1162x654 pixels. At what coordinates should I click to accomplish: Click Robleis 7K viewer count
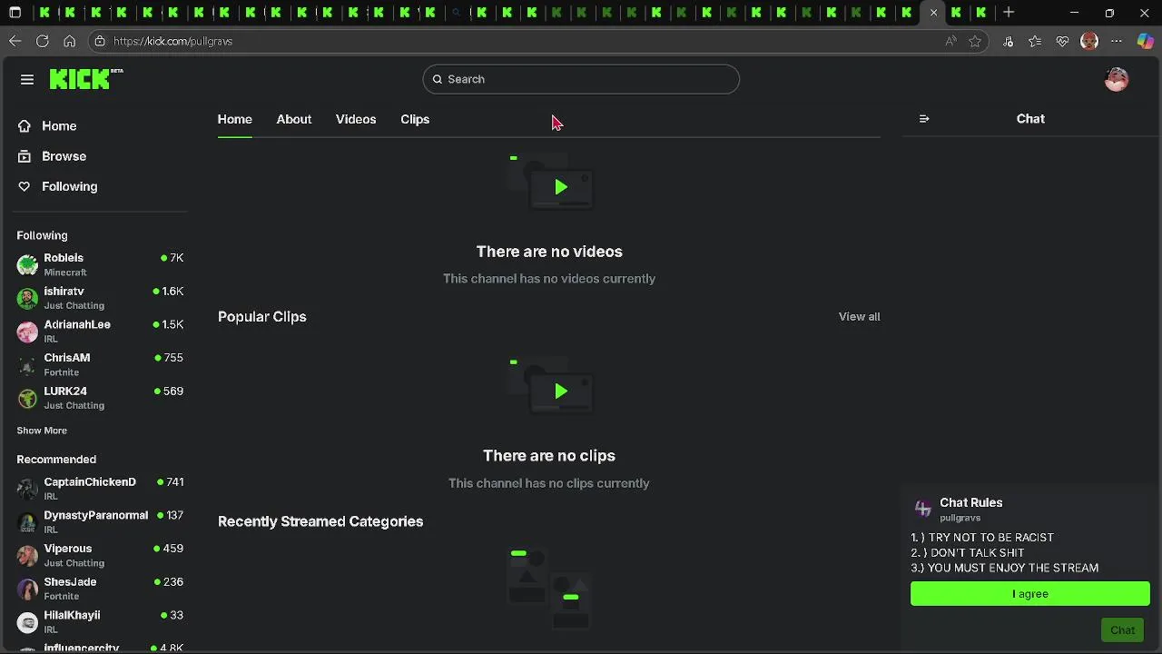172,258
